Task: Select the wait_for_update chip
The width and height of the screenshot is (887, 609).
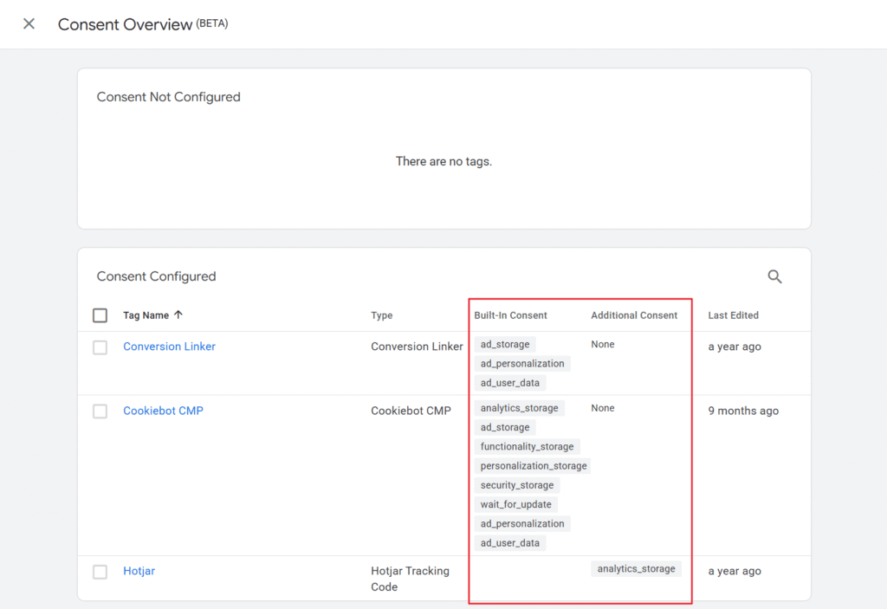Action: pos(516,504)
